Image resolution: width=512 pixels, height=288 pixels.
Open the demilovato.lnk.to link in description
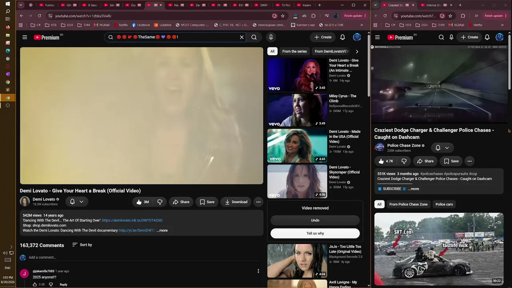[132, 220]
